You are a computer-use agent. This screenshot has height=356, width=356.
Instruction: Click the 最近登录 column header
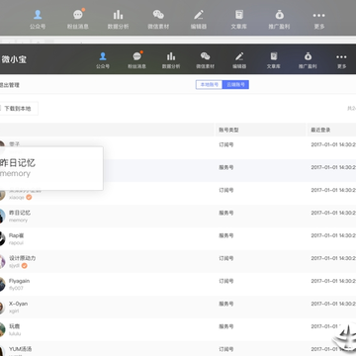tap(320, 130)
